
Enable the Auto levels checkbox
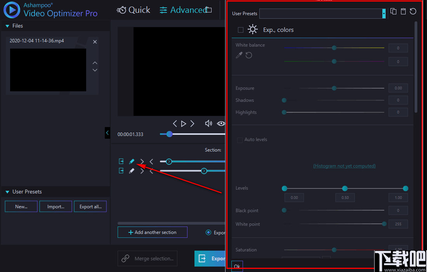[x=240, y=139]
